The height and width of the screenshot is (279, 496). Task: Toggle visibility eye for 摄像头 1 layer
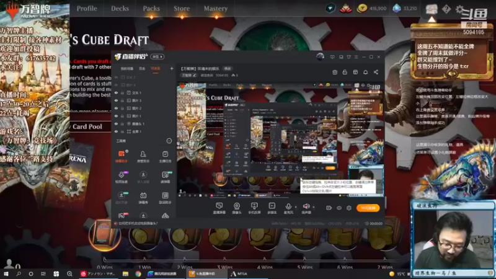pyautogui.click(x=116, y=123)
